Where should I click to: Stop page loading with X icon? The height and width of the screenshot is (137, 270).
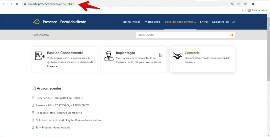point(17,4)
